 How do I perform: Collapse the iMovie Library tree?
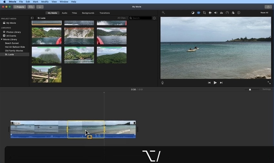coord(2,39)
